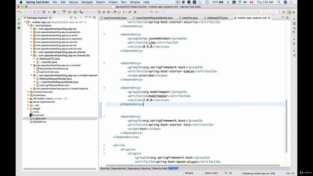Image resolution: width=313 pixels, height=176 pixels.
Task: Click the Debug bug toolbar icon
Action: (x=69, y=12)
